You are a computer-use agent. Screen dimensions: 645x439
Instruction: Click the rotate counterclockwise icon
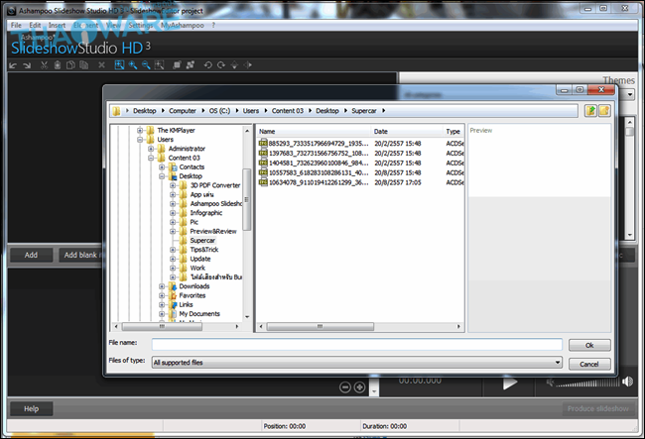coord(207,64)
